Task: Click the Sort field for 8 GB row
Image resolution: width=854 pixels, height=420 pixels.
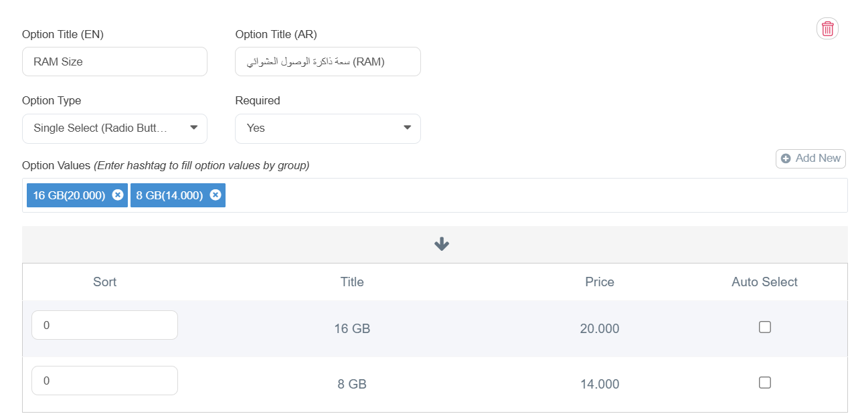Action: point(104,381)
